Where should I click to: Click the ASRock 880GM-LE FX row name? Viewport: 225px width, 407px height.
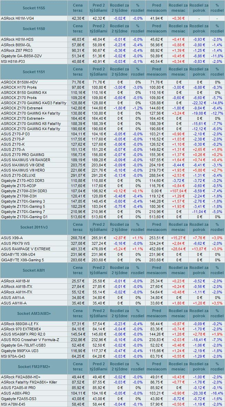(20, 324)
